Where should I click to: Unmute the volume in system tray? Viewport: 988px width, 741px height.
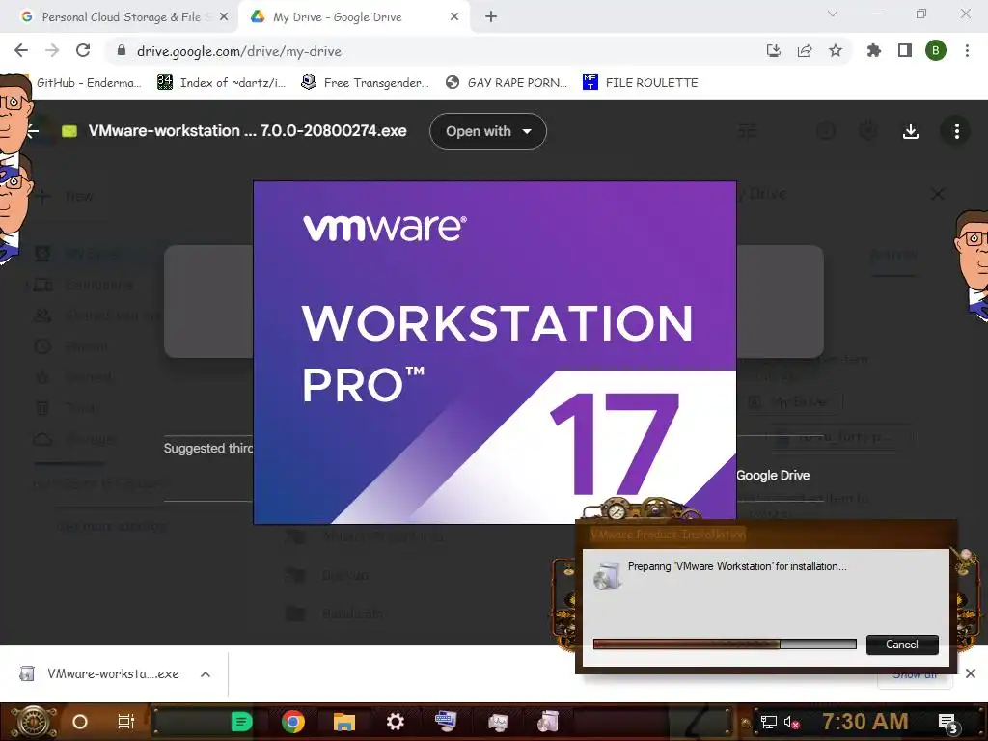pos(791,722)
